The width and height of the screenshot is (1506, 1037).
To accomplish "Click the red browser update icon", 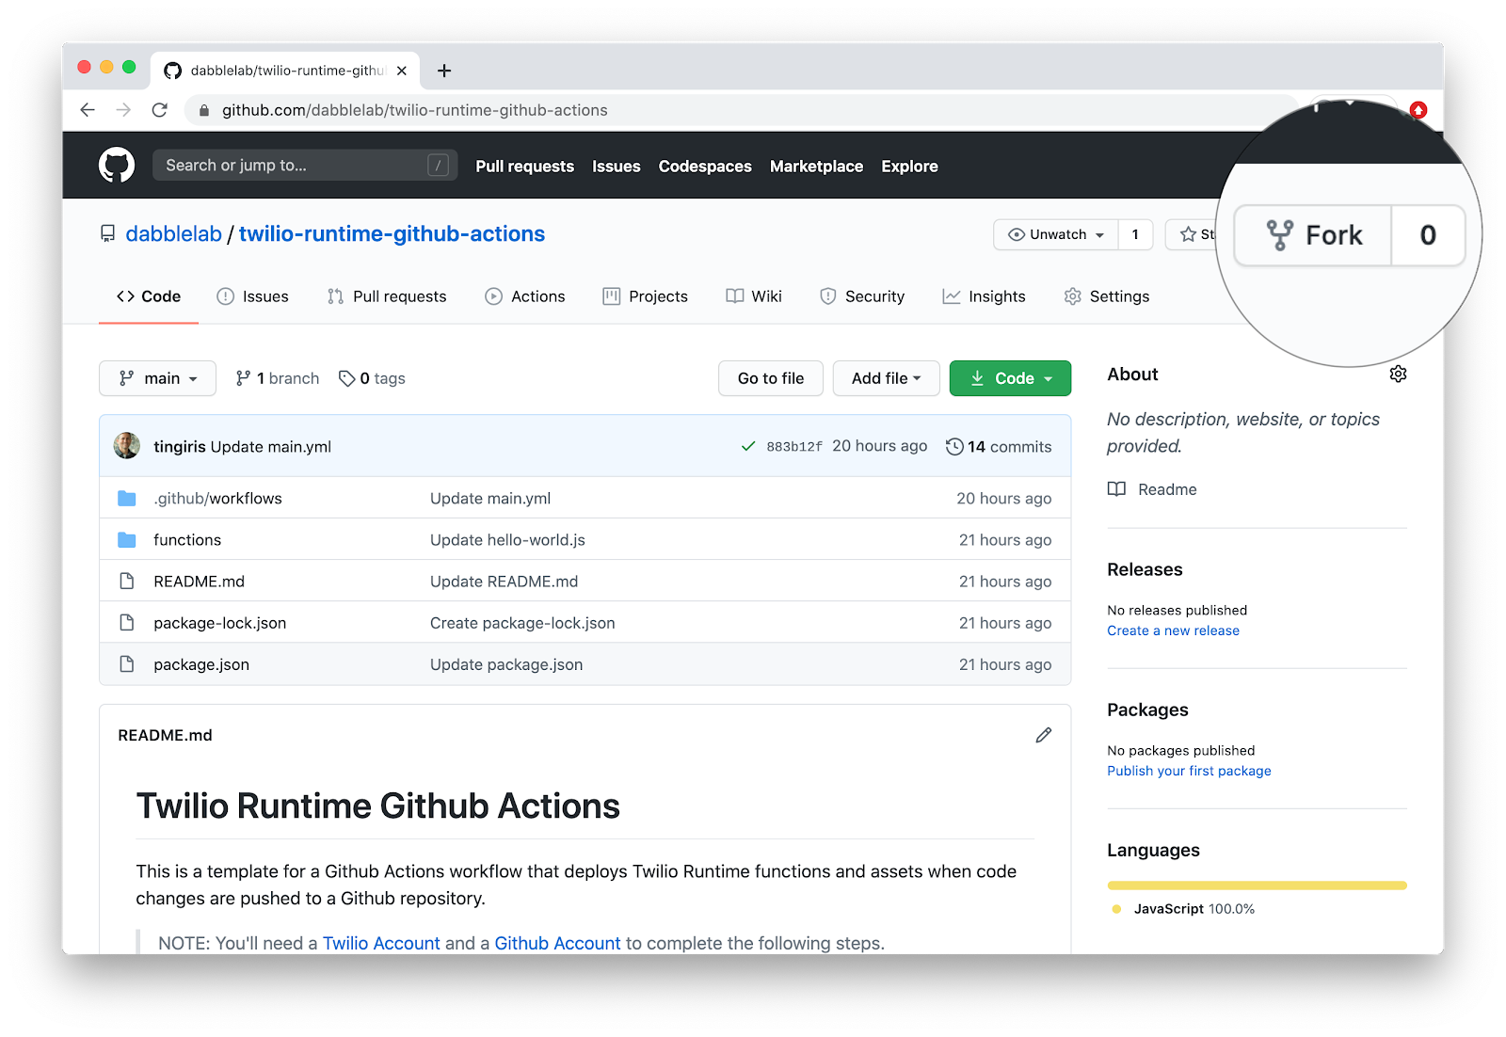I will pyautogui.click(x=1418, y=110).
